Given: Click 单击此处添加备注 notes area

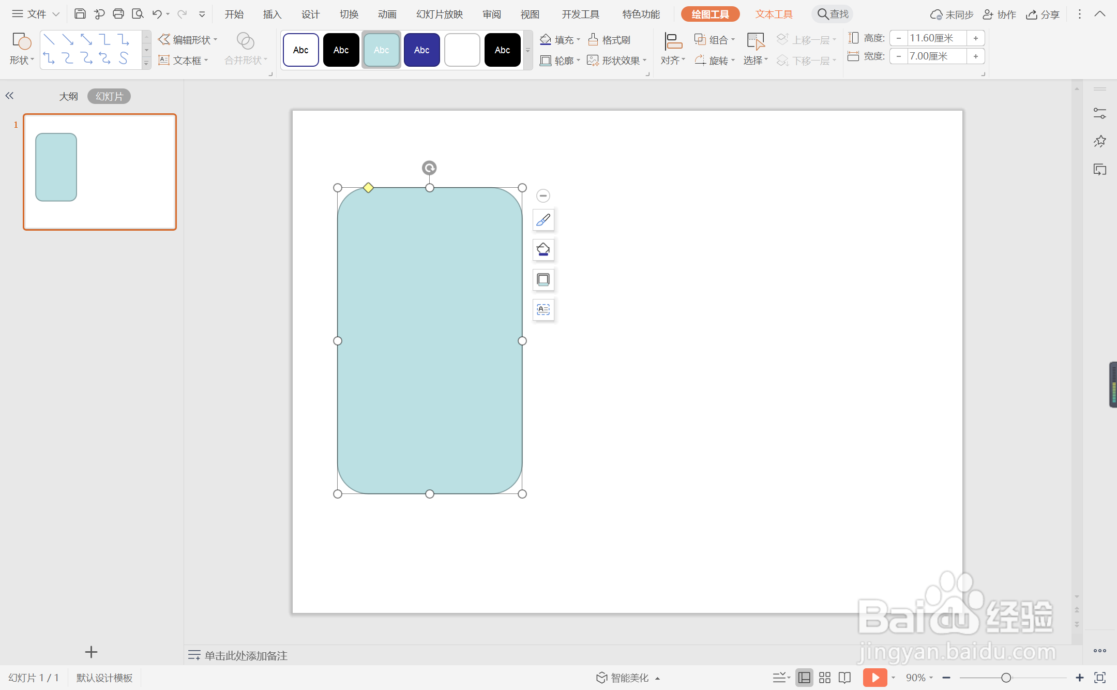Looking at the screenshot, I should click(x=246, y=655).
